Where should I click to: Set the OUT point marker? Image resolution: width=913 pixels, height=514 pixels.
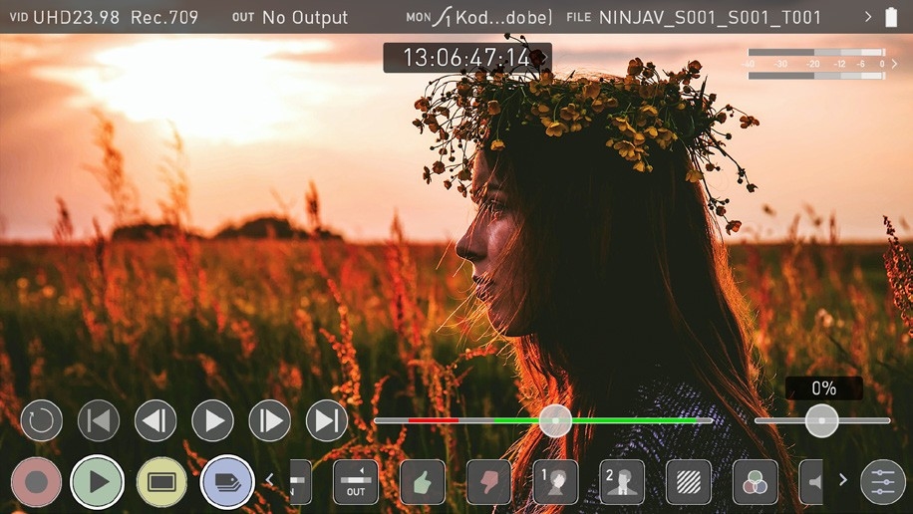pyautogui.click(x=356, y=482)
